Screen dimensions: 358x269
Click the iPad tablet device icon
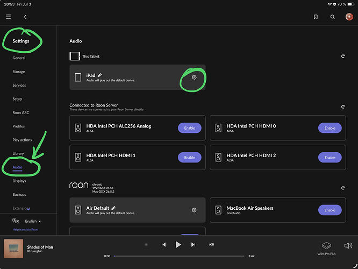[78, 77]
